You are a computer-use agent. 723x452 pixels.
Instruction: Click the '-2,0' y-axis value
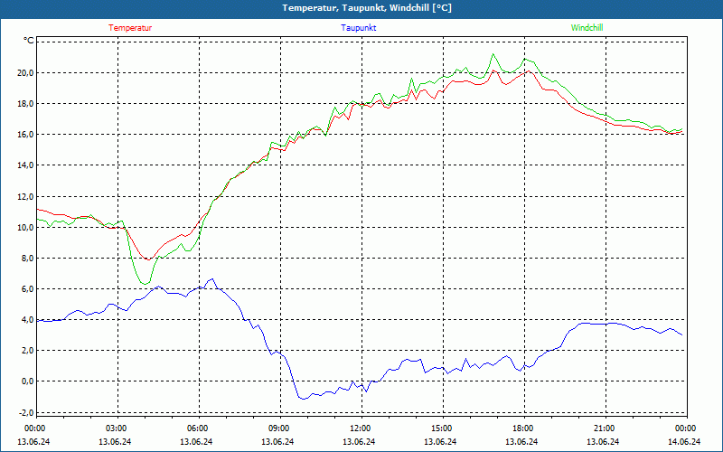(26, 412)
